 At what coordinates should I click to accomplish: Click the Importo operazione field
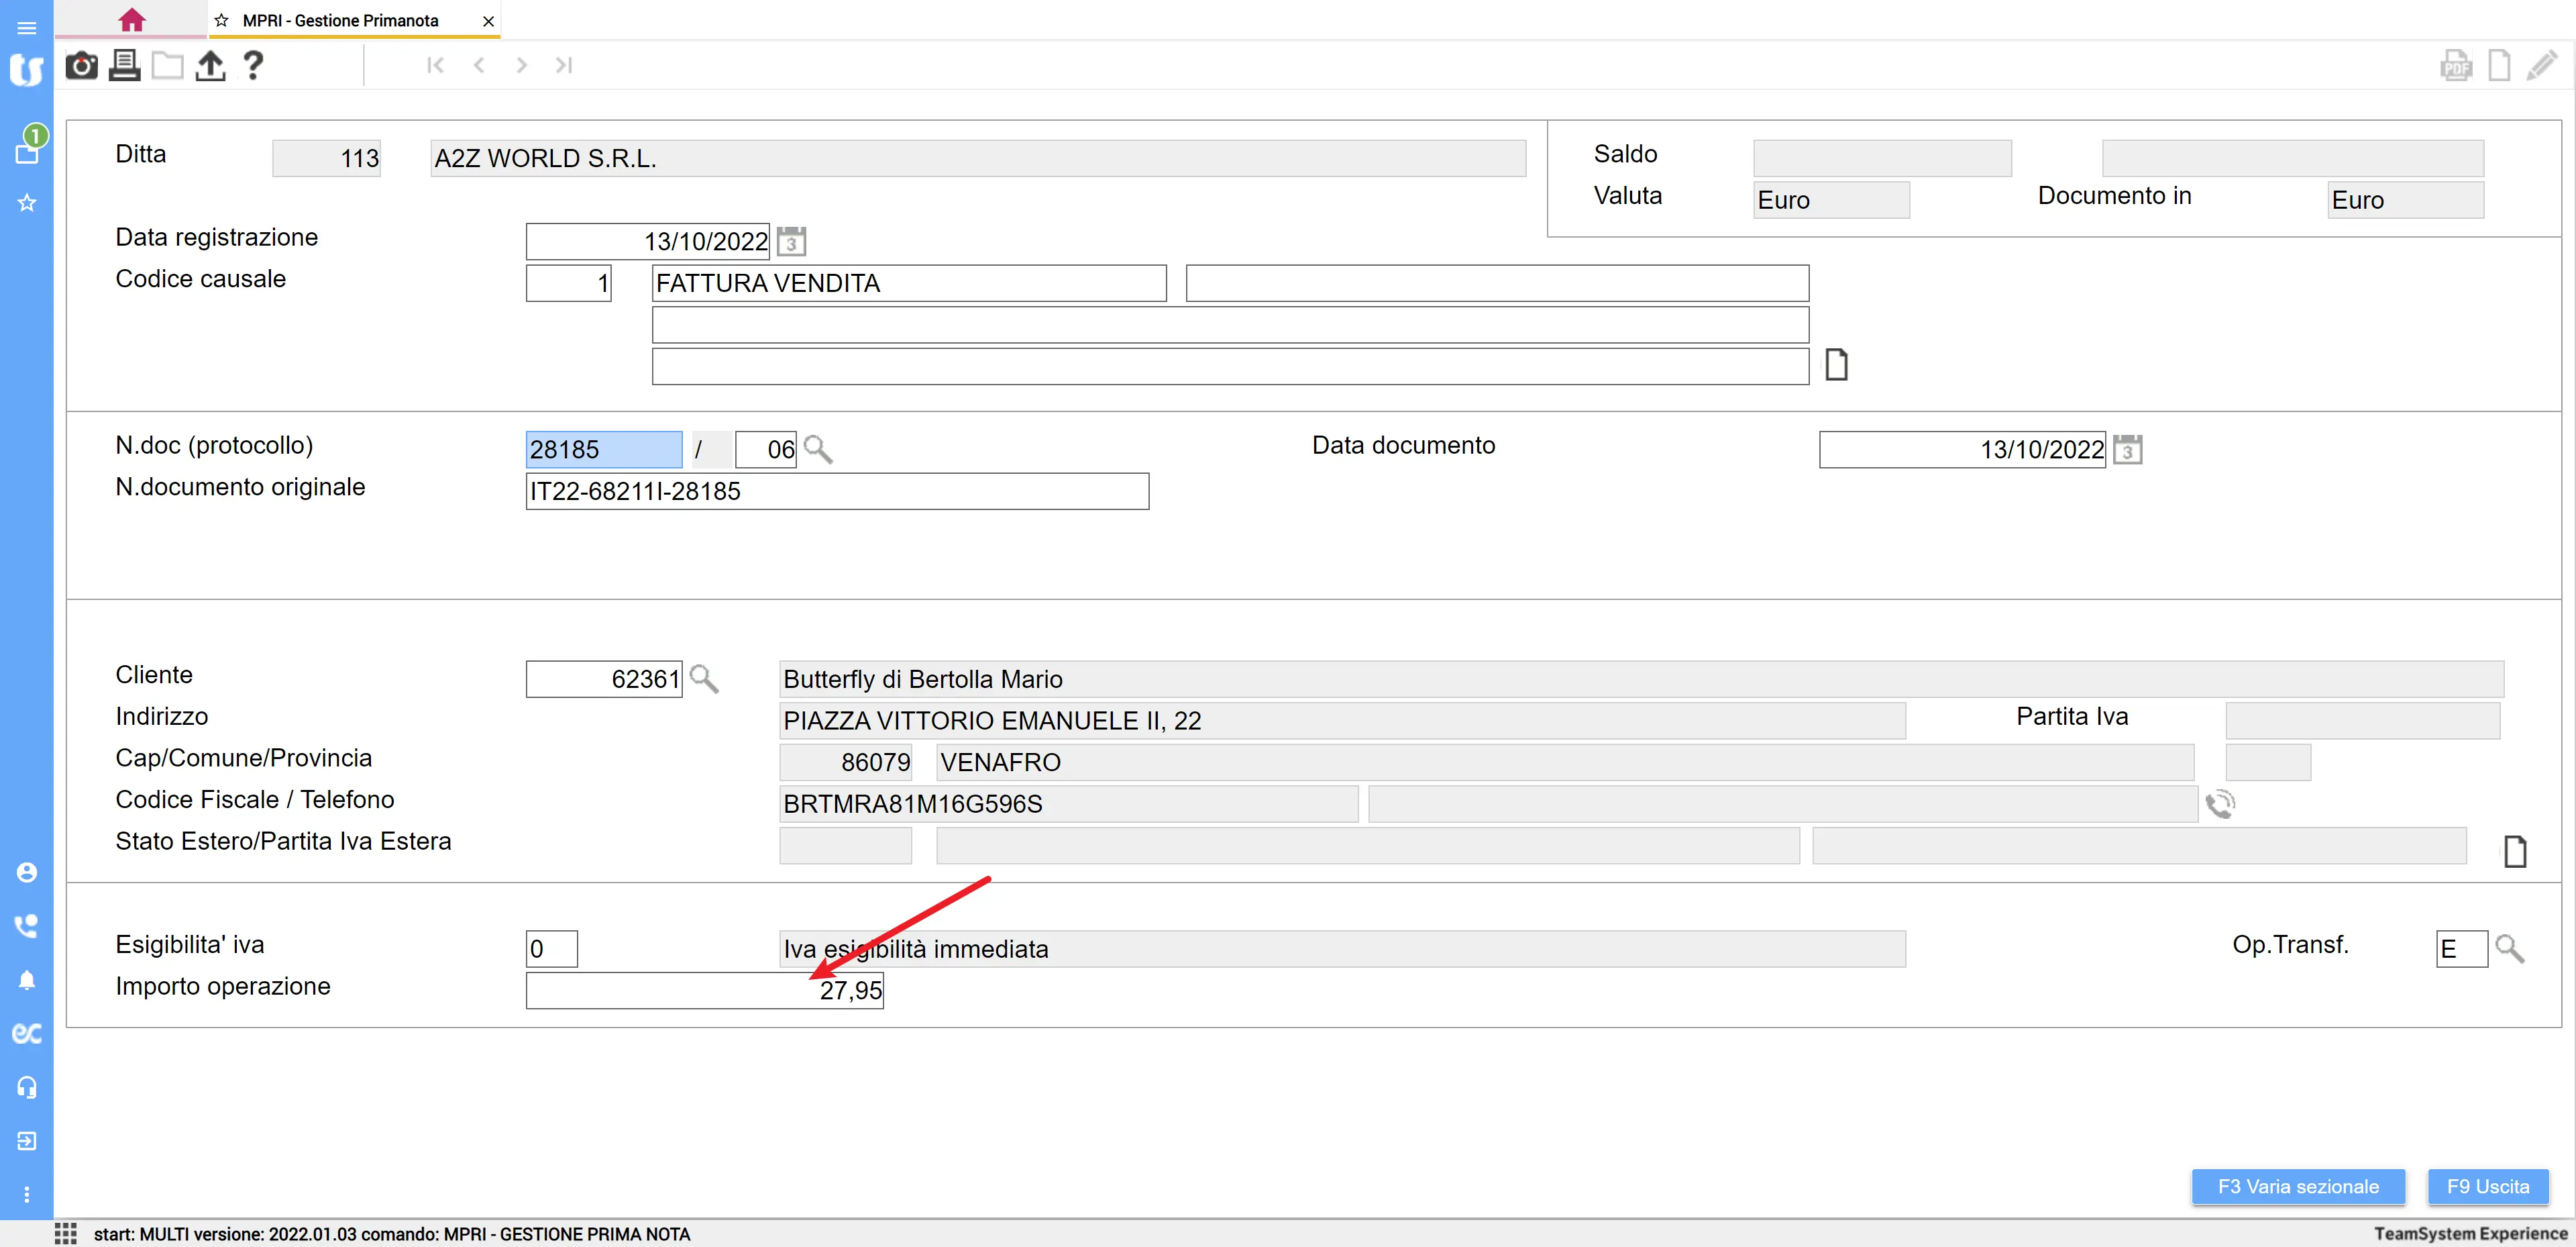pos(704,990)
